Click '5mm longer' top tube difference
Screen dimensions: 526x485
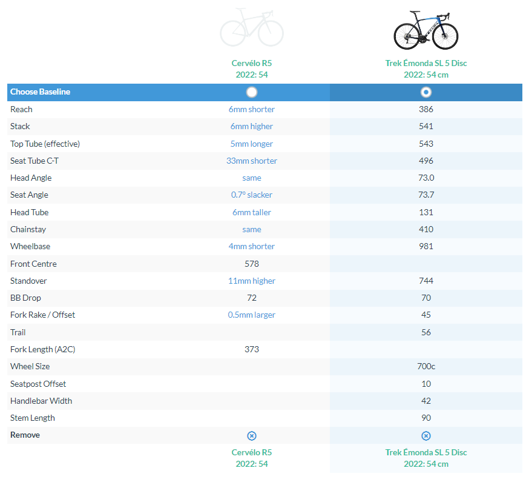tap(252, 144)
